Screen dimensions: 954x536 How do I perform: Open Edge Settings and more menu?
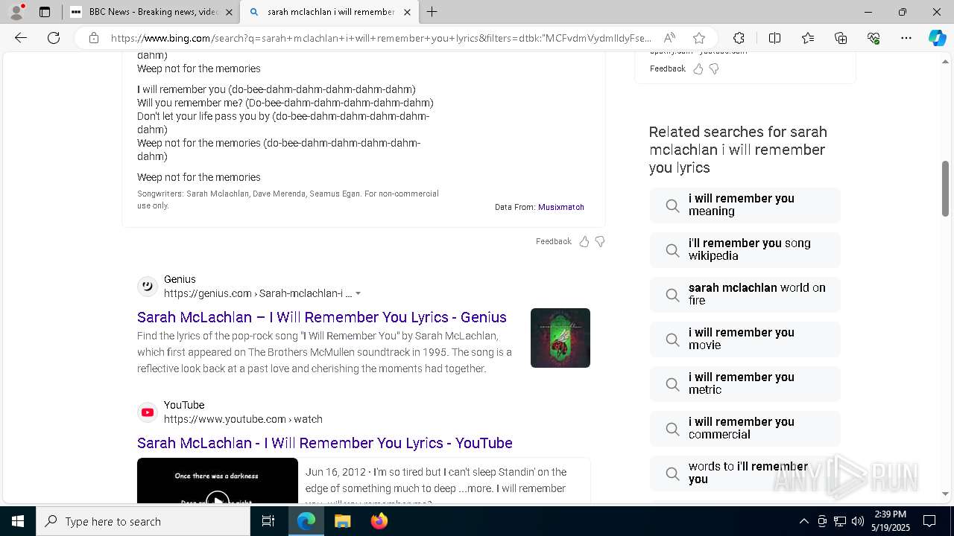[906, 38]
